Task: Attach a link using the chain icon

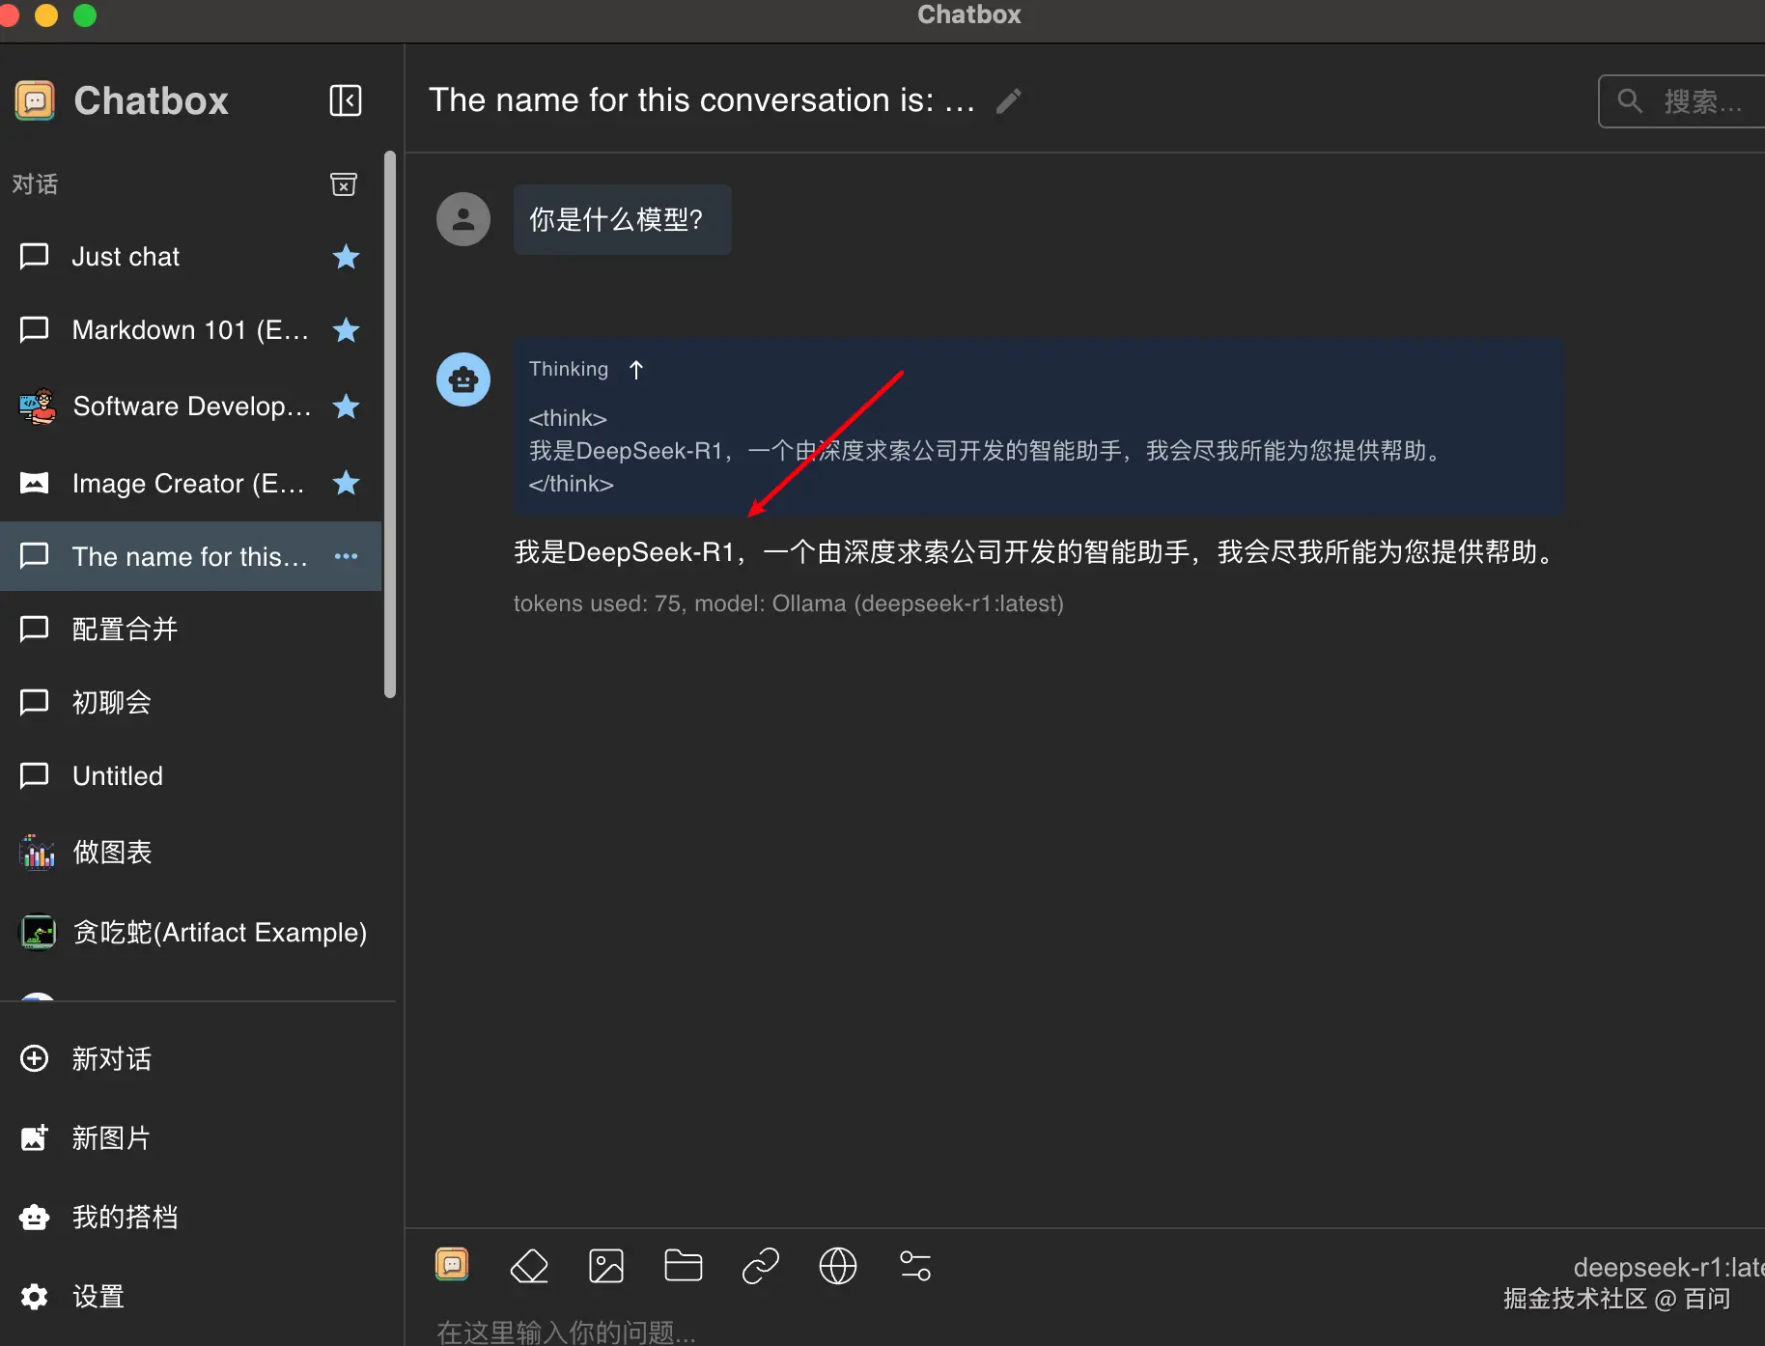Action: pyautogui.click(x=761, y=1265)
